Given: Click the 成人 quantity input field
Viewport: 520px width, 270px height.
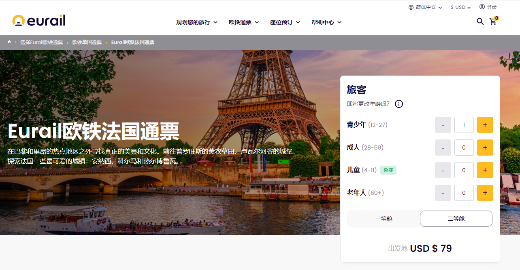Looking at the screenshot, I should click(464, 148).
